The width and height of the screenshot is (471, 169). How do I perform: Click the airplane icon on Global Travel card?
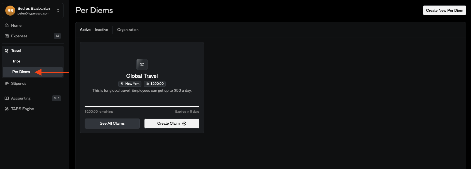pos(142,64)
